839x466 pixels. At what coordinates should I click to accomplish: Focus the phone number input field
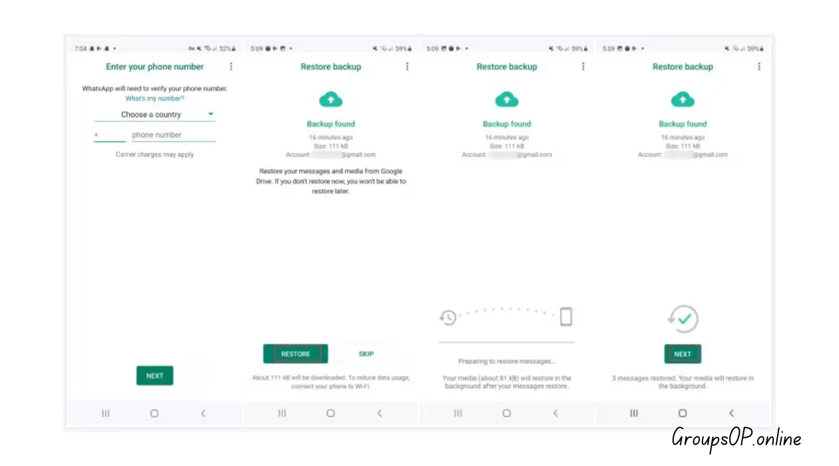pos(173,135)
